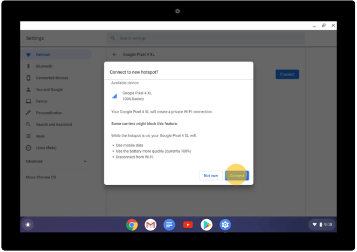This screenshot has height=252, width=357.
Task: Click the 'Disconnect from Wi-Fi' bullet
Action: 135,157
